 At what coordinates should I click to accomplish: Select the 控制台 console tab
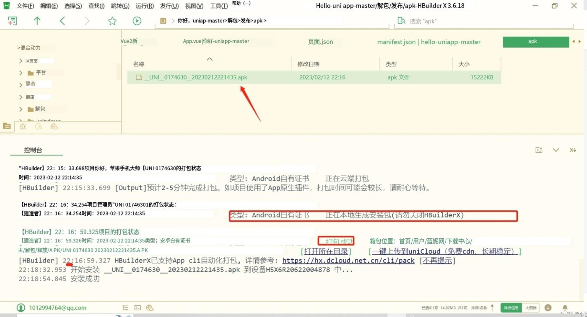pos(33,150)
